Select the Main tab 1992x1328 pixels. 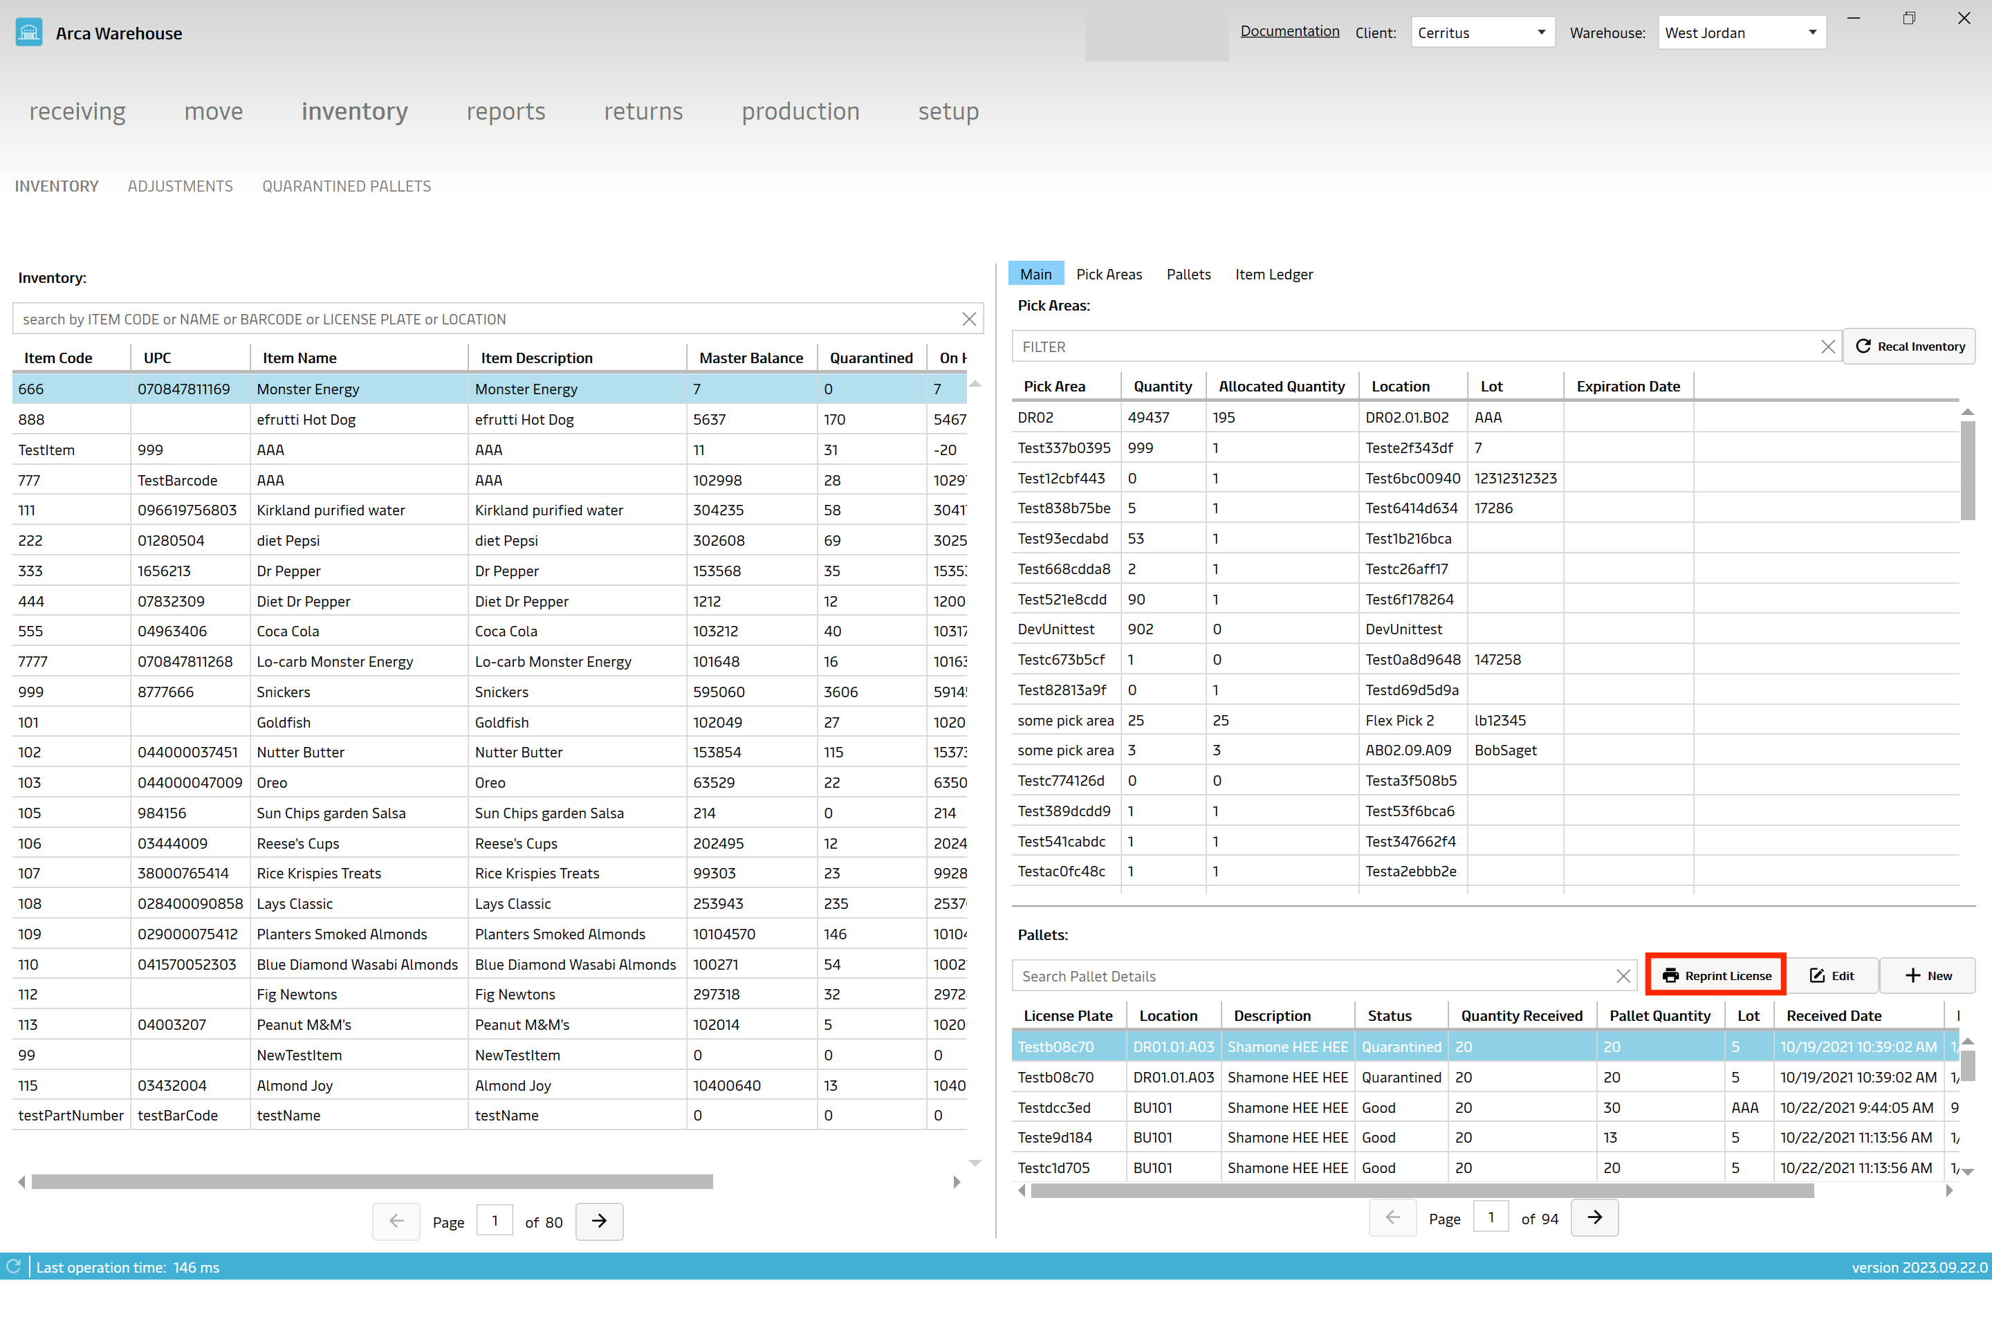pyautogui.click(x=1036, y=275)
